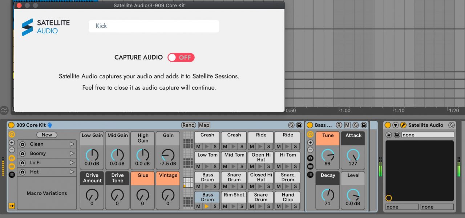
Task: Click the R button on the Bass device header
Action: coord(339,125)
